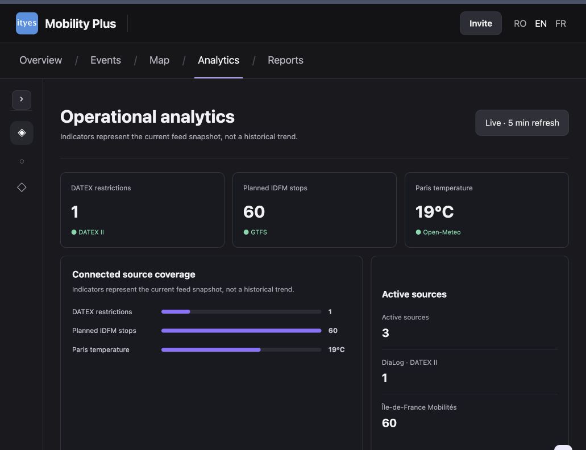Viewport: 586px width, 450px height.
Task: Switch language to FR
Action: 560,23
